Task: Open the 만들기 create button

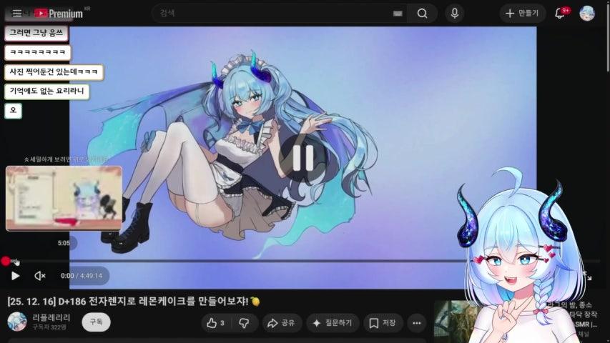Action: tap(522, 14)
